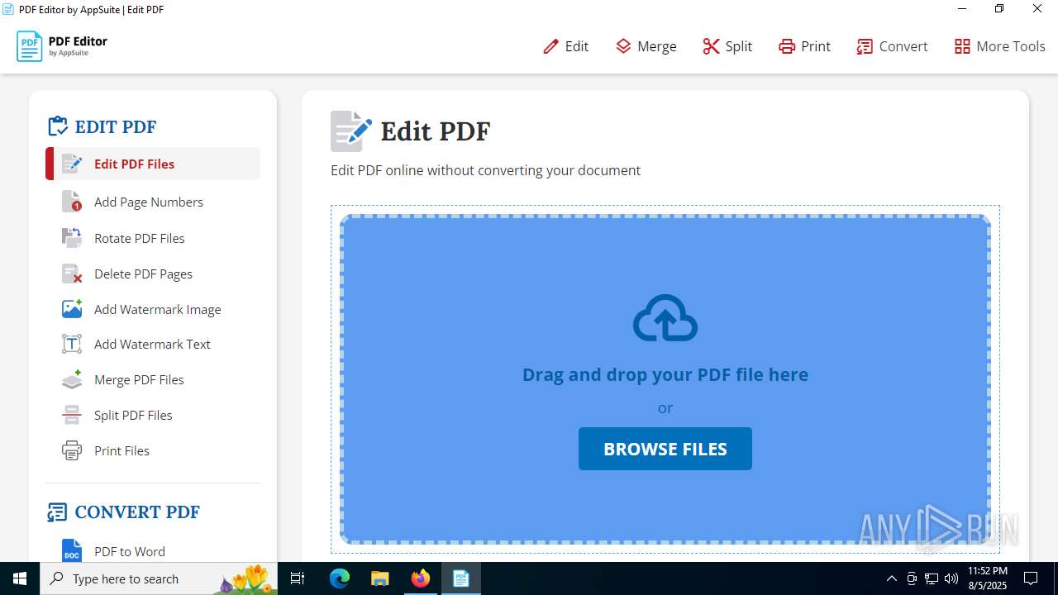Screen dimensions: 1058x595
Task: Minimize the PDF Editor window
Action: 961,9
